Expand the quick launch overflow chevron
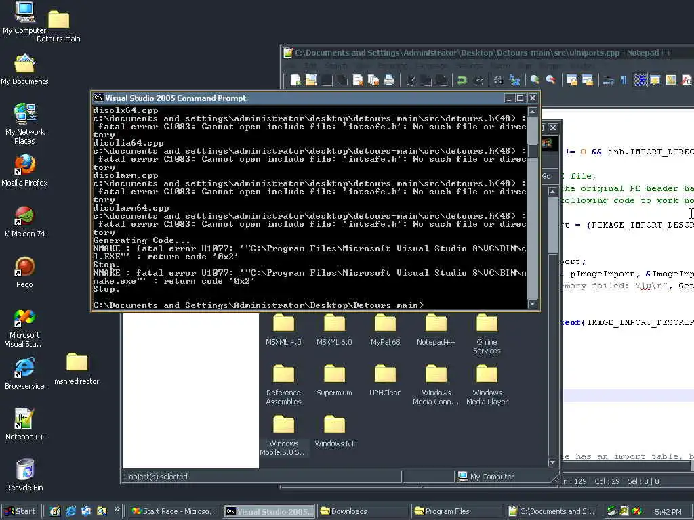The width and height of the screenshot is (694, 520). click(x=117, y=509)
